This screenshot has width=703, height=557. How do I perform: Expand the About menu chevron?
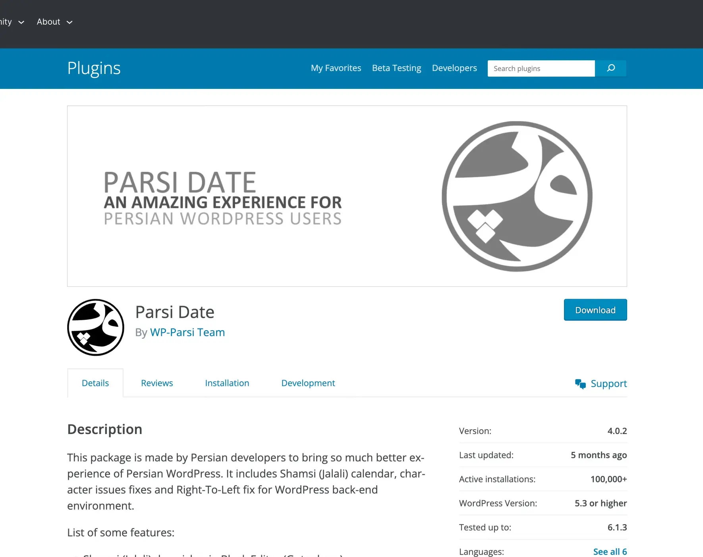[x=70, y=22]
